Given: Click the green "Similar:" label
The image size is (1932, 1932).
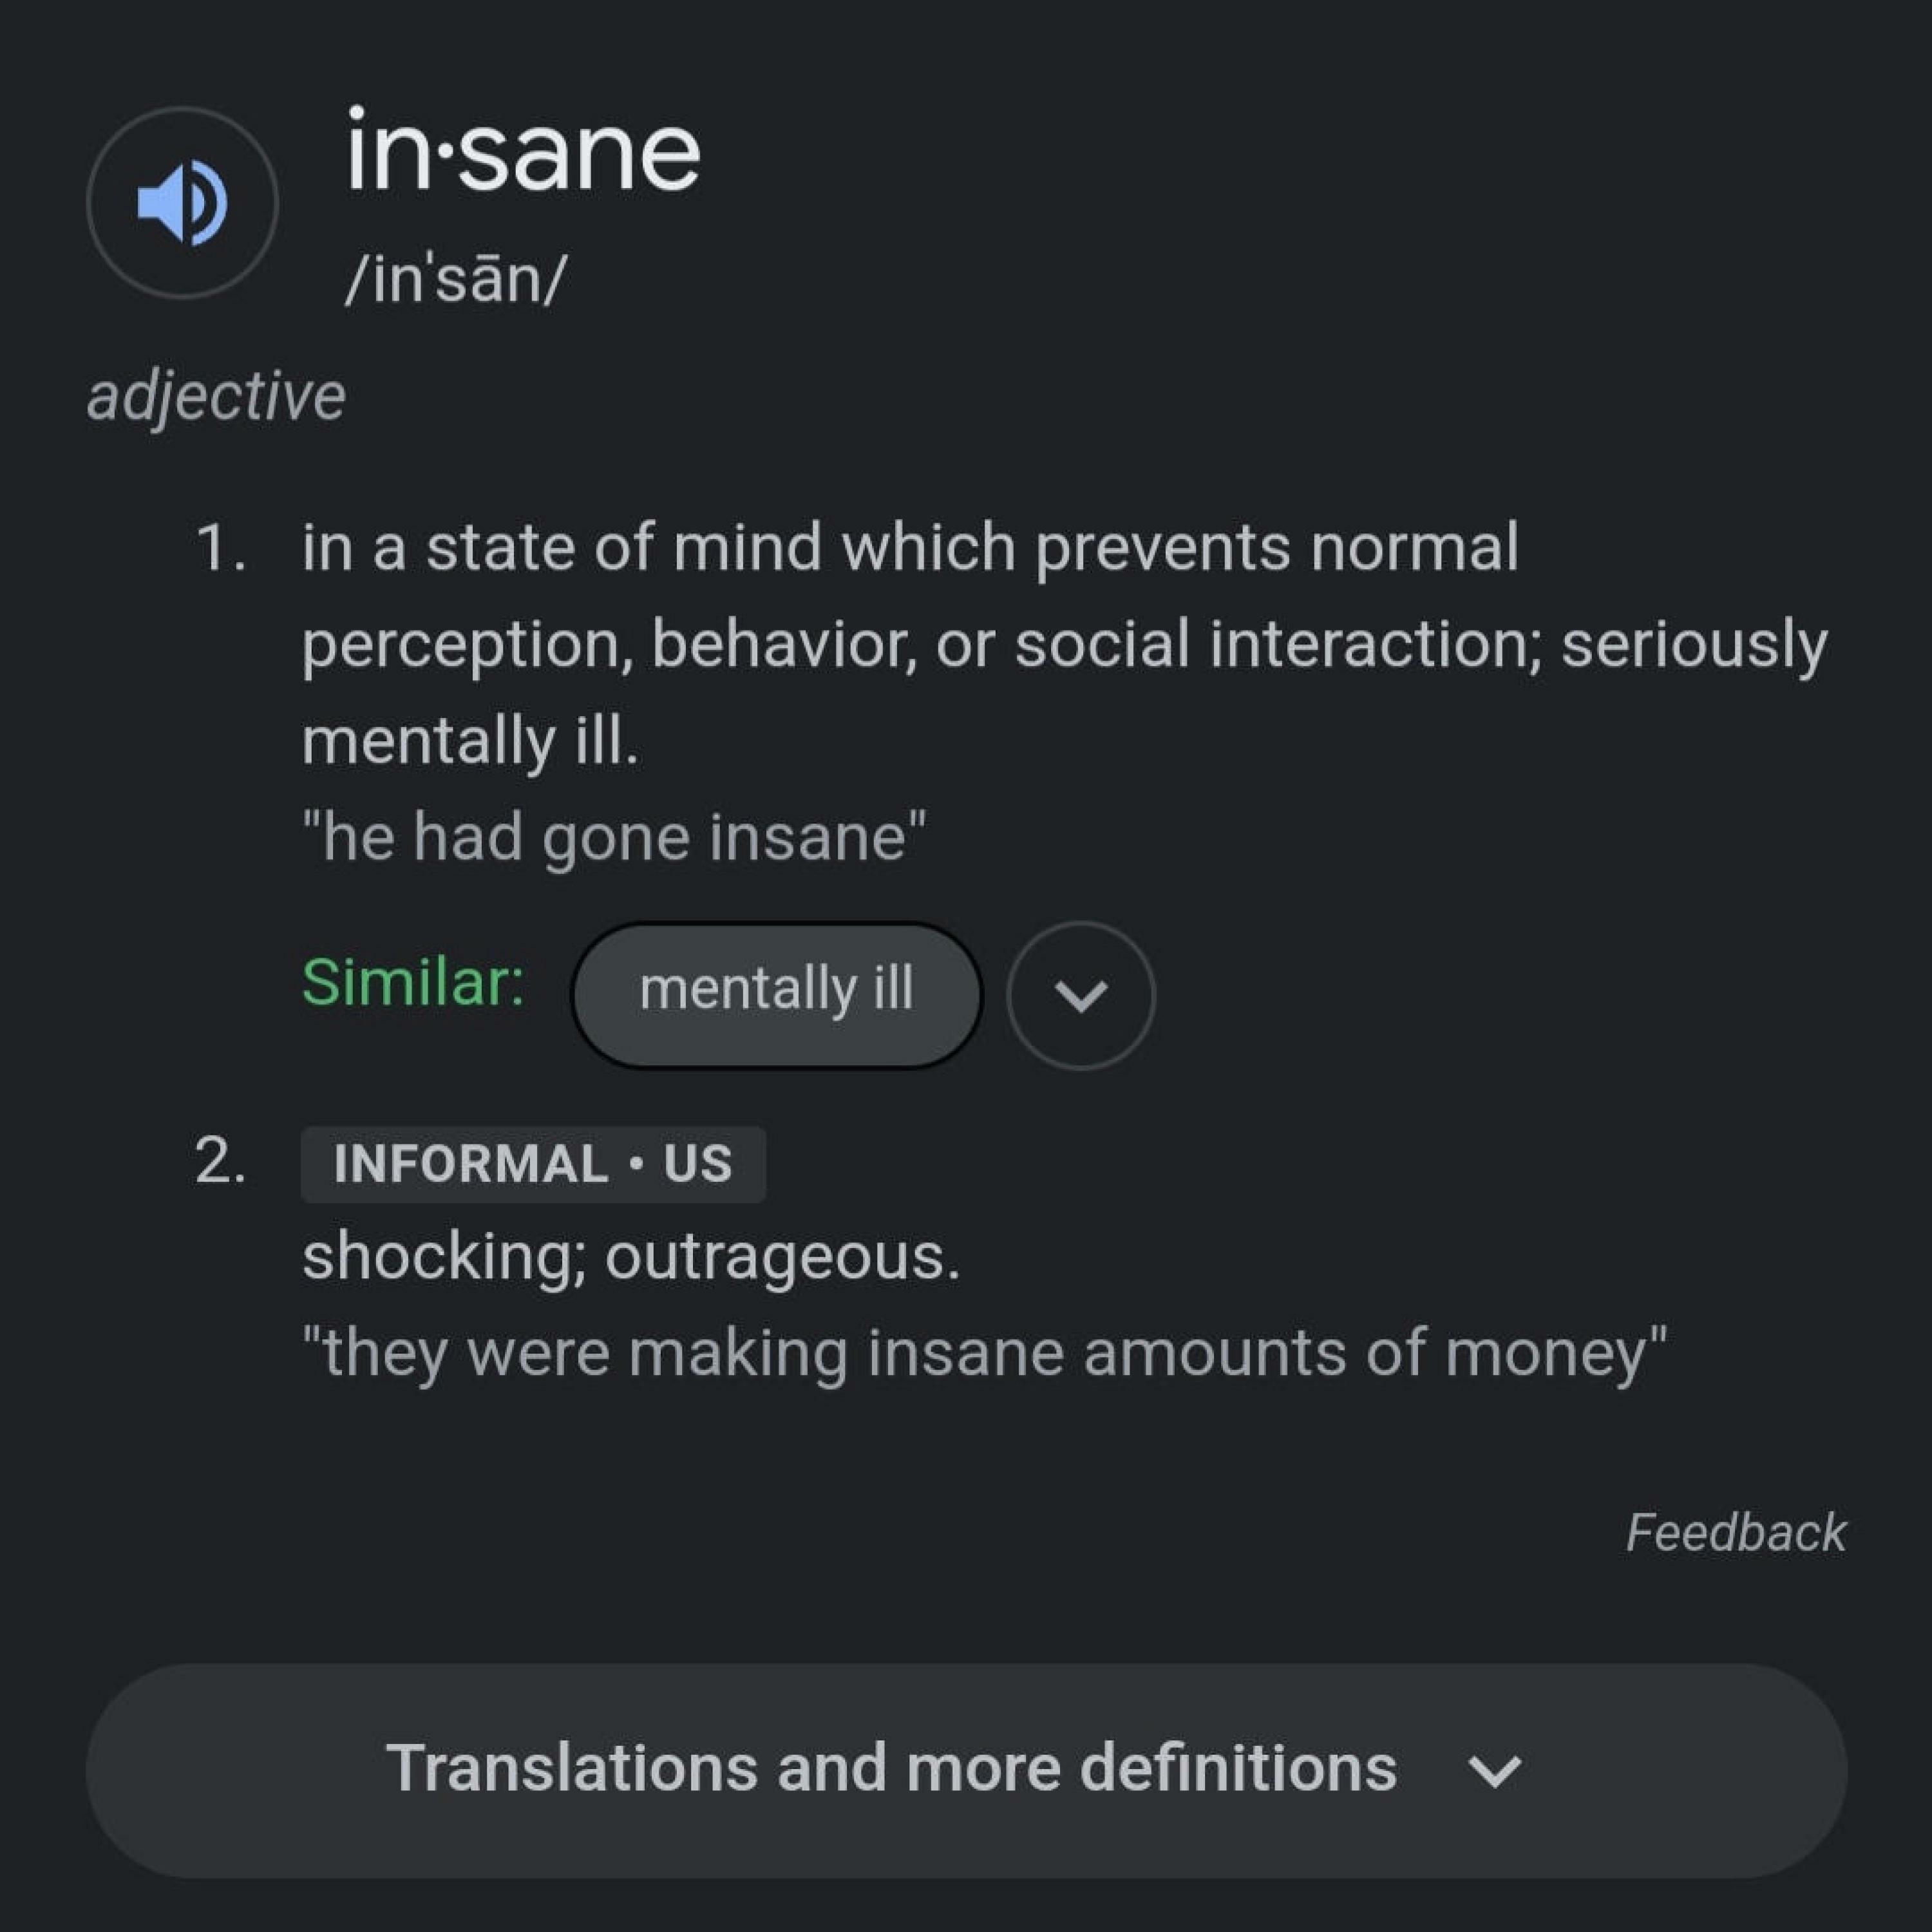Looking at the screenshot, I should pyautogui.click(x=413, y=982).
